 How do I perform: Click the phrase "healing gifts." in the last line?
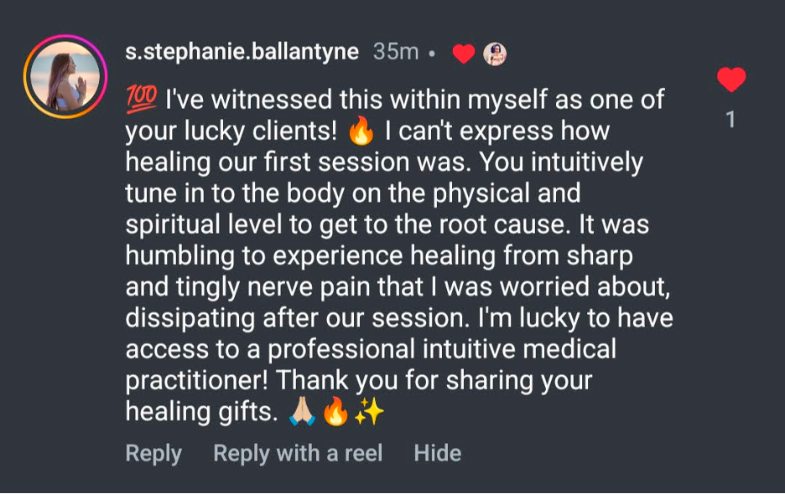200,411
